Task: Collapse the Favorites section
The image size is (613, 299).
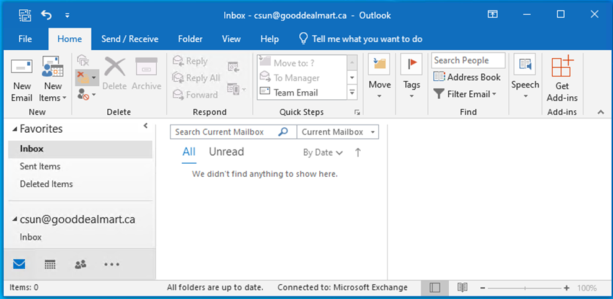Action: click(15, 129)
